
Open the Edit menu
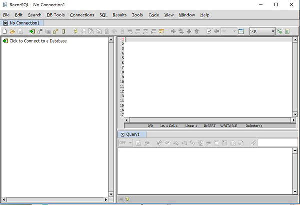19,15
